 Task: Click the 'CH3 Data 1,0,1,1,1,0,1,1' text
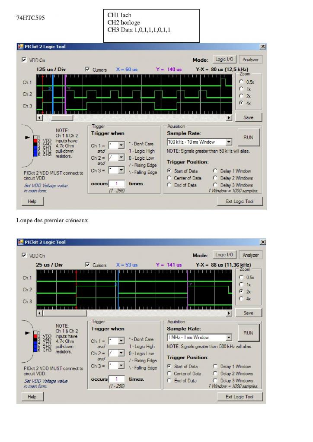pyautogui.click(x=139, y=30)
